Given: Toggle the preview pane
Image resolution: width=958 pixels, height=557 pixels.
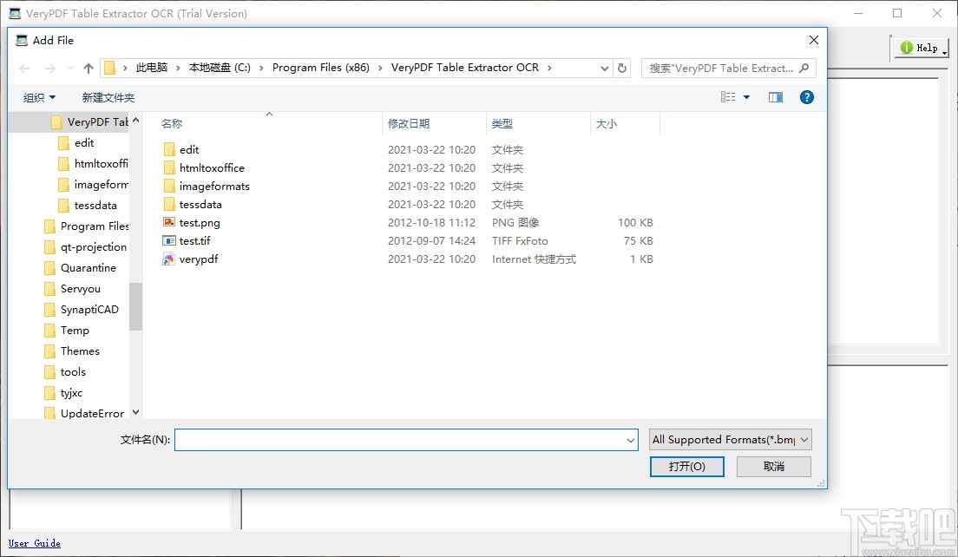Looking at the screenshot, I should click(775, 97).
